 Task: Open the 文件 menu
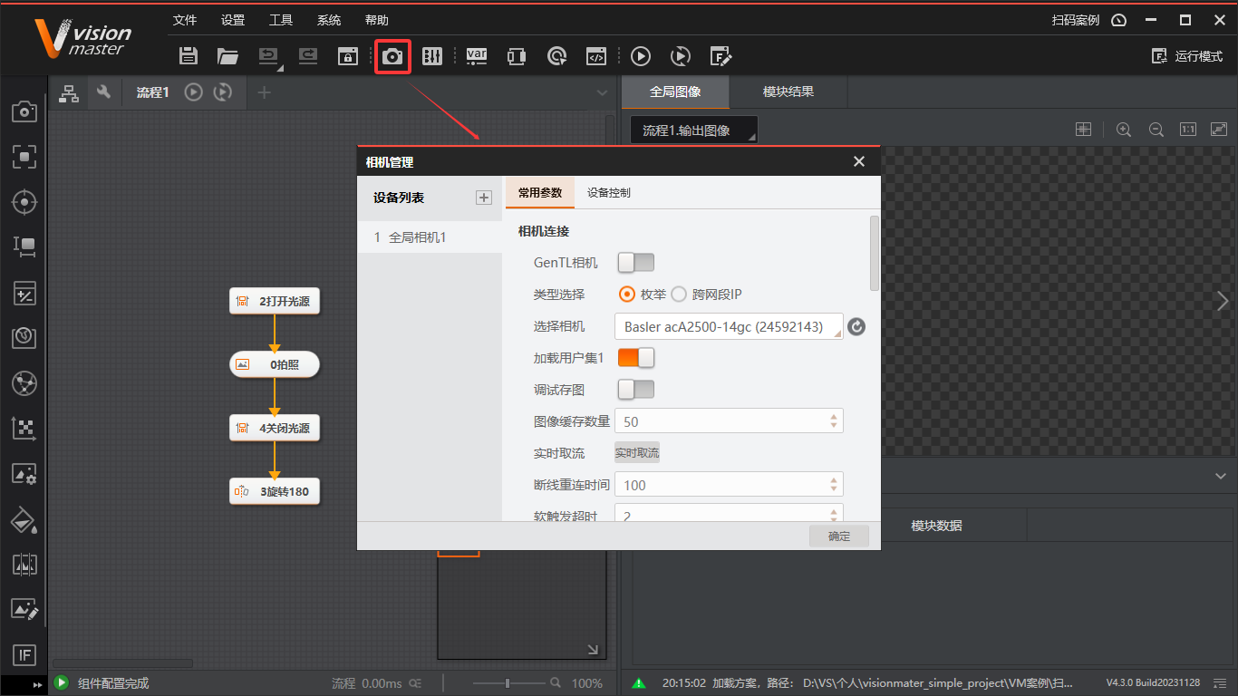point(185,20)
